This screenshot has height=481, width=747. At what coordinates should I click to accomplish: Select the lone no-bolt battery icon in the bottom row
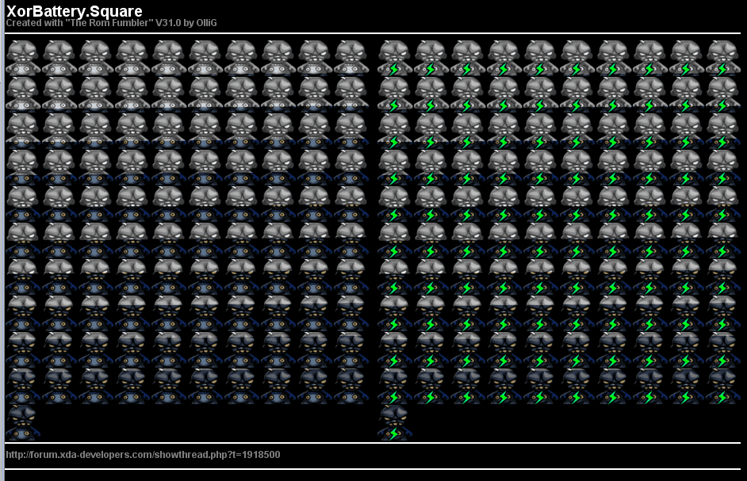(22, 422)
